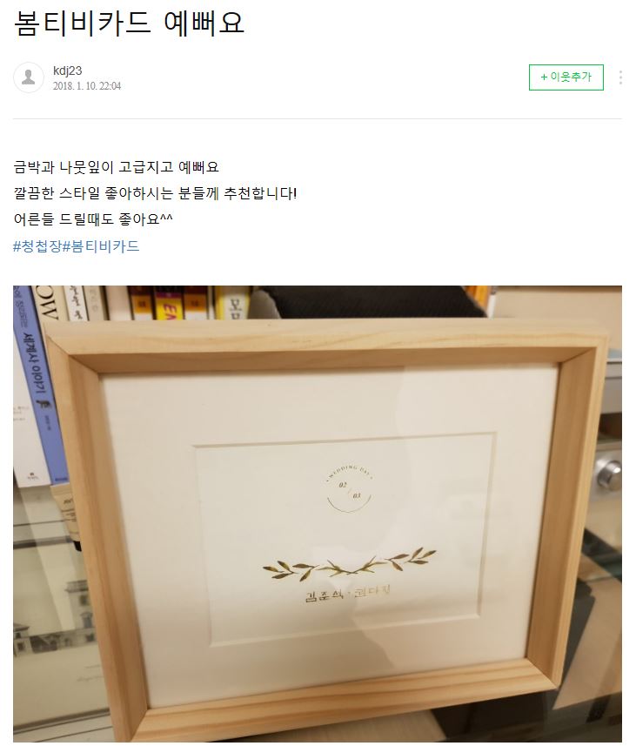
Task: Click the Wedding Day circle emblem in photo
Action: [x=350, y=487]
